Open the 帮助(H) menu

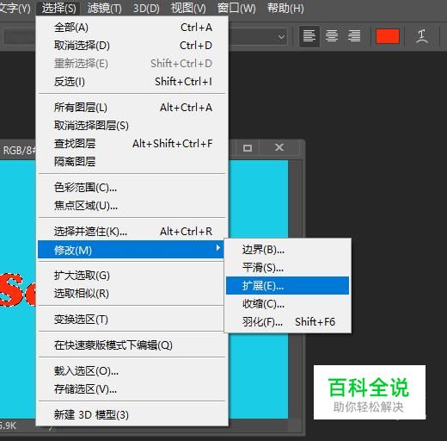(285, 8)
